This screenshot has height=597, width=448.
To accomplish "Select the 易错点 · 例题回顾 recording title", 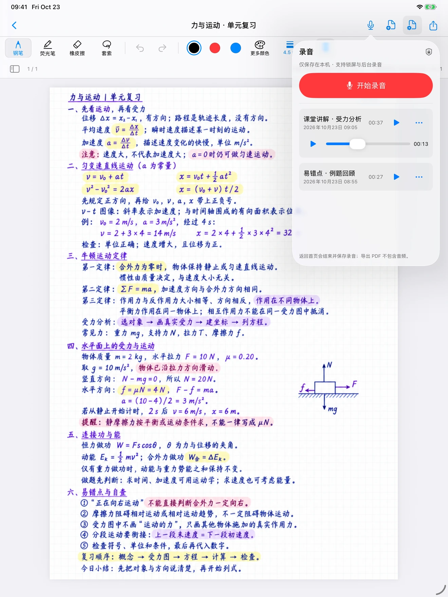I will (329, 173).
